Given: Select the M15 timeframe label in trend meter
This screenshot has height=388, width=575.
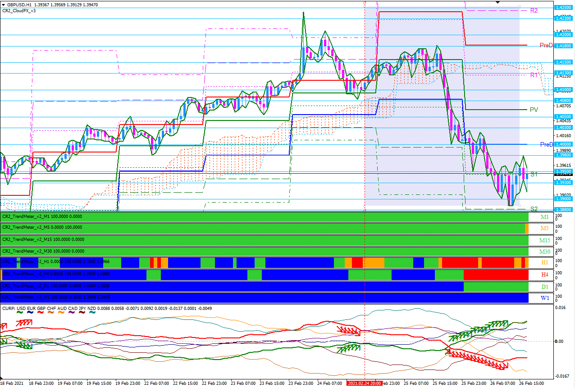Looking at the screenshot, I should (545, 240).
